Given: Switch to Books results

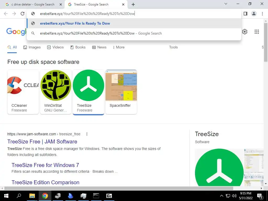Looking at the screenshot, I should tap(78, 47).
